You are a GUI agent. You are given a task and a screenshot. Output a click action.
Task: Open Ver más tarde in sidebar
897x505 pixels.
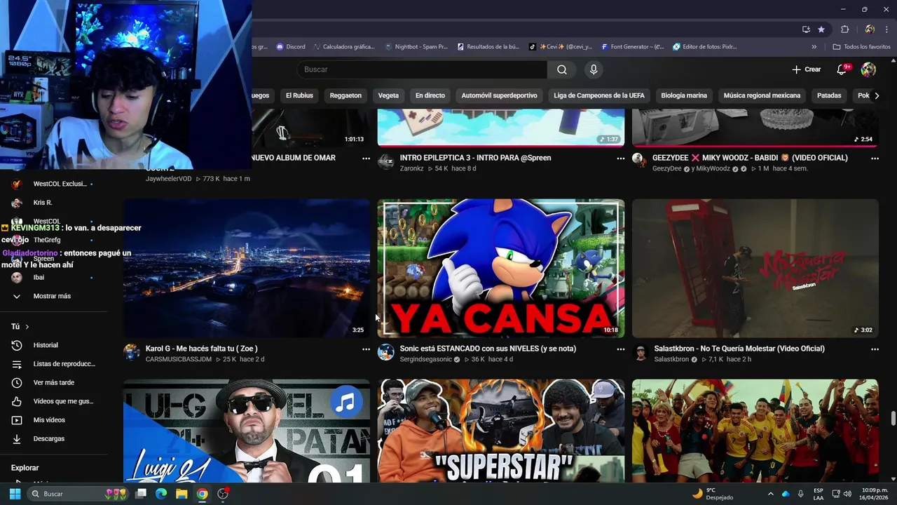tap(53, 382)
